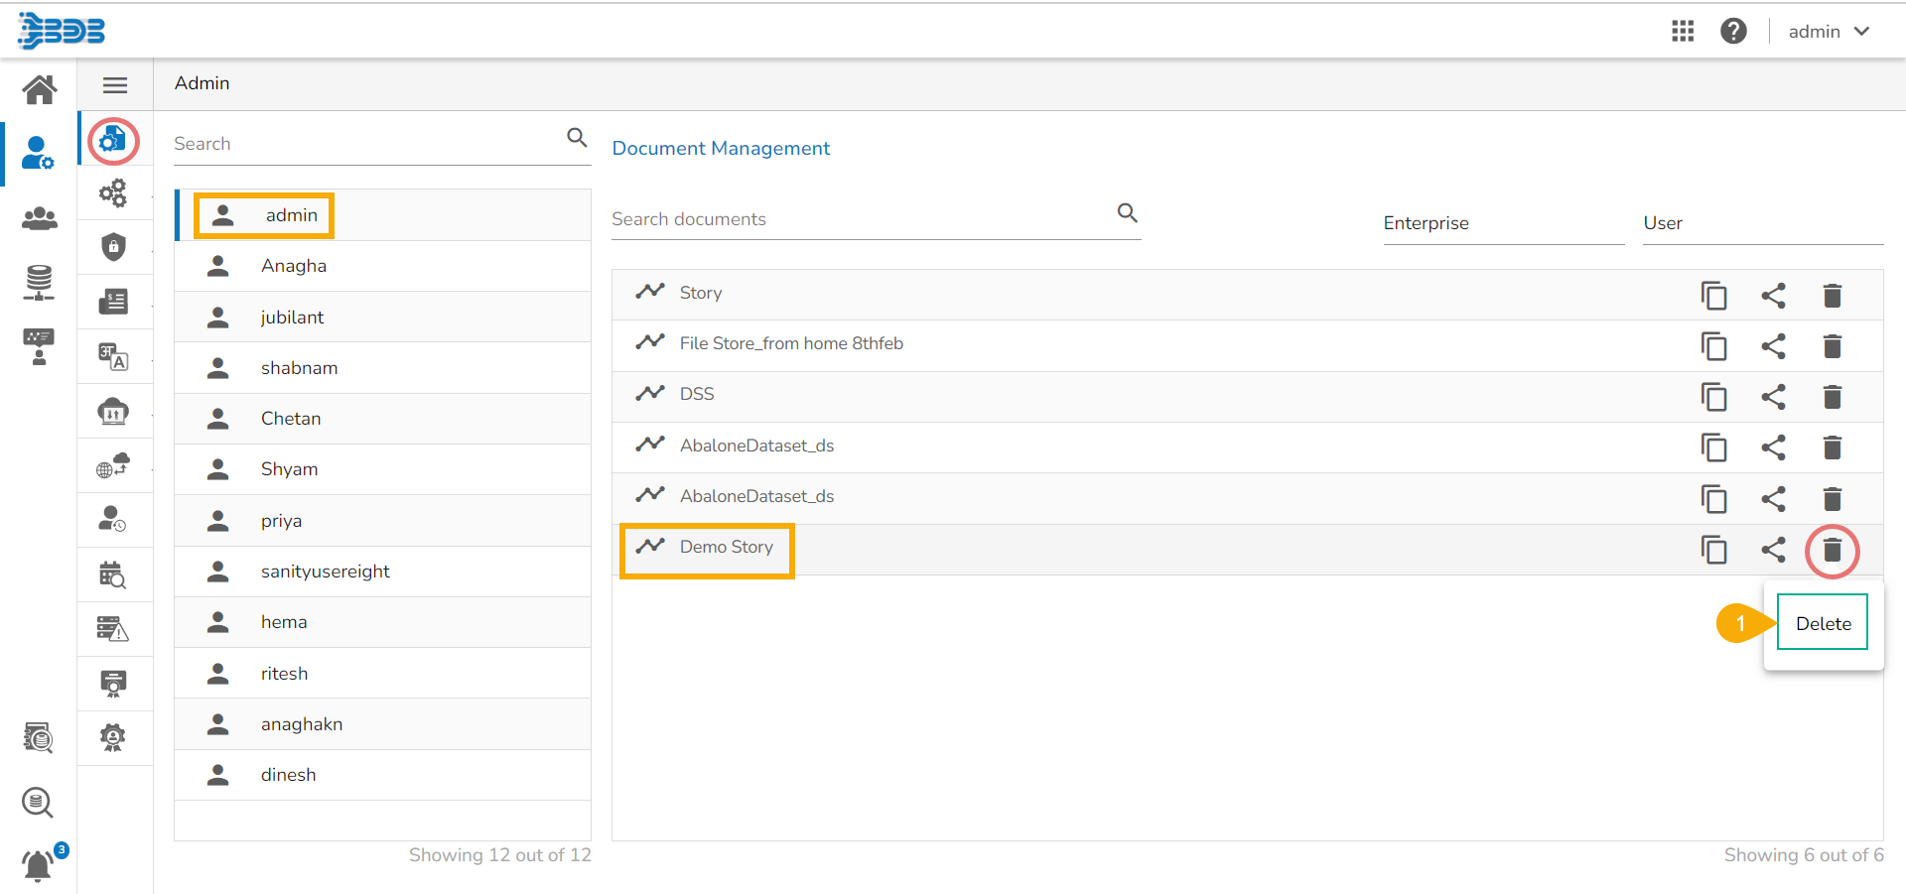
Task: Open the User filter dropdown
Action: [x=1762, y=223]
